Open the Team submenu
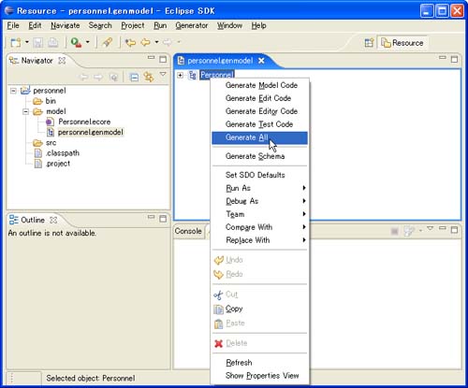468x388 pixels. (260, 214)
